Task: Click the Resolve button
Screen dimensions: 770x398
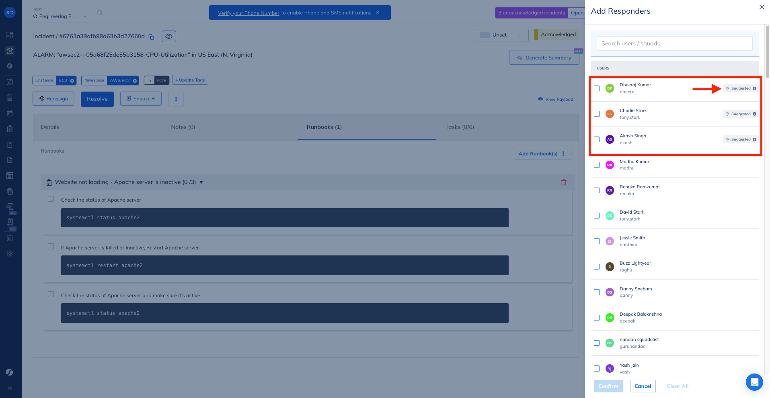Action: (x=97, y=99)
